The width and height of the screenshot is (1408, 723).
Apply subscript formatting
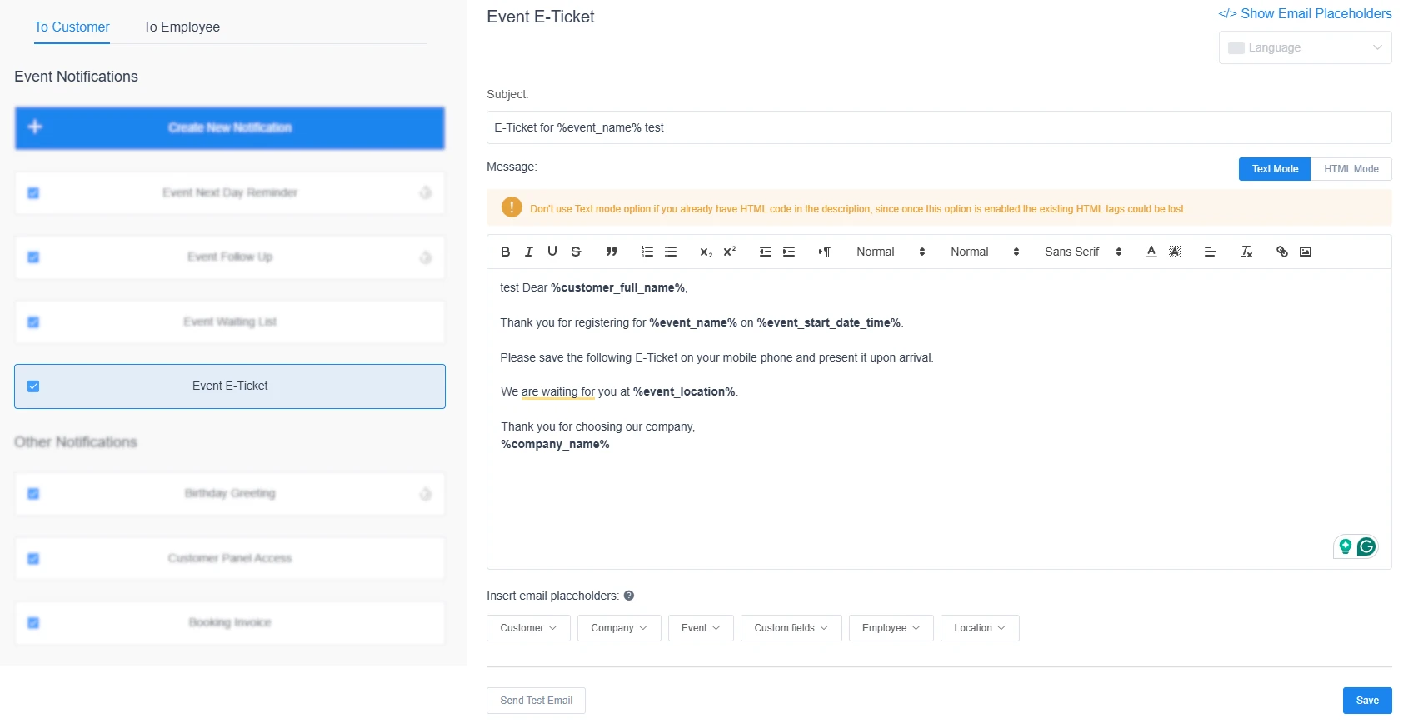tap(706, 252)
